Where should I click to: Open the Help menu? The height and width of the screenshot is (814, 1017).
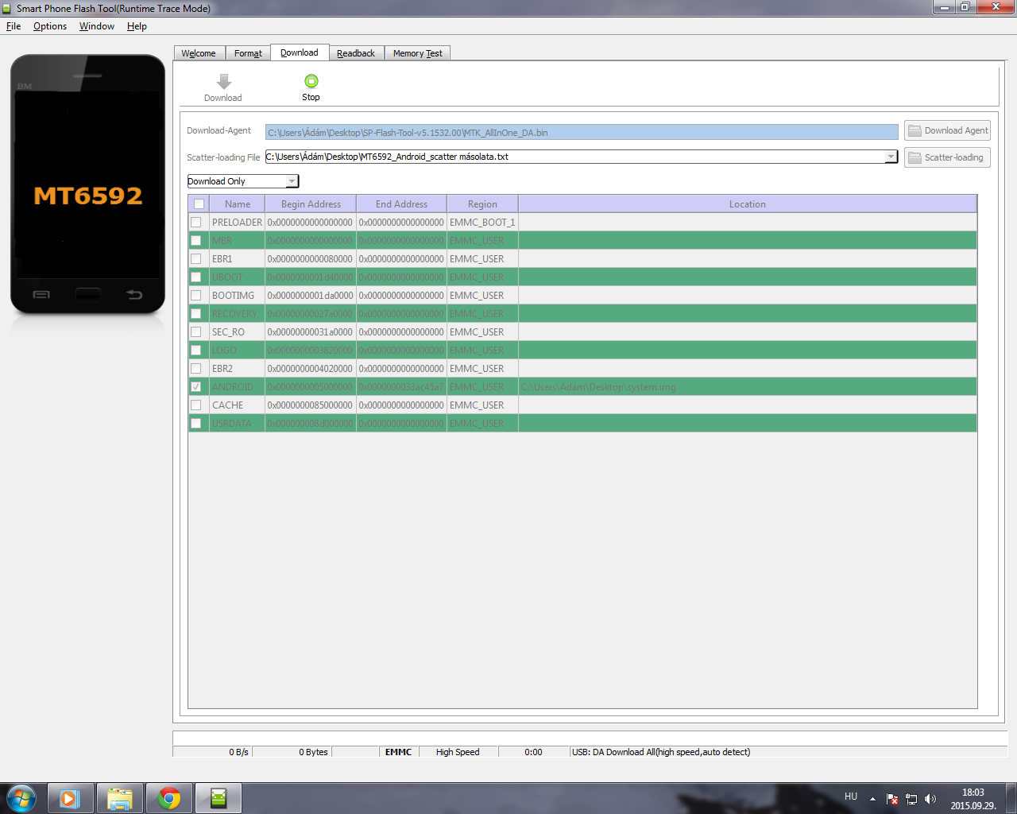click(x=137, y=26)
